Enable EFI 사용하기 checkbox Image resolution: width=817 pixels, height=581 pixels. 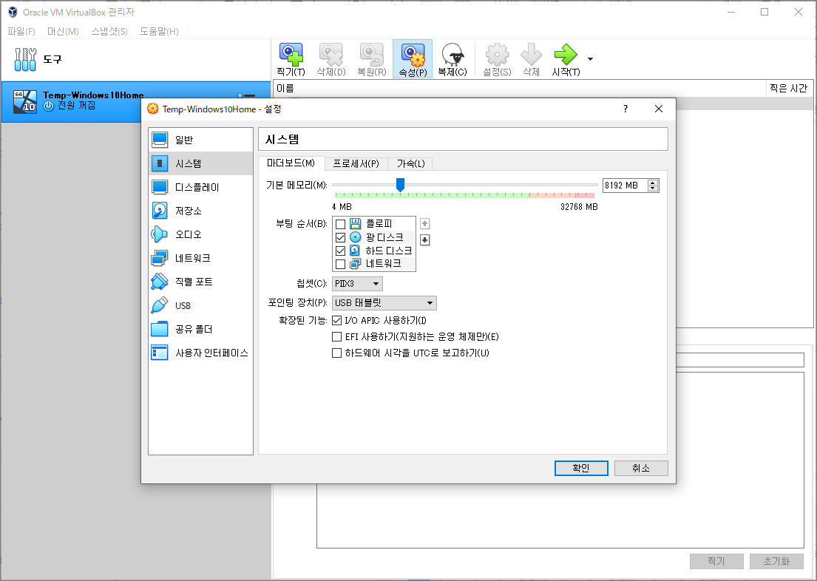336,336
